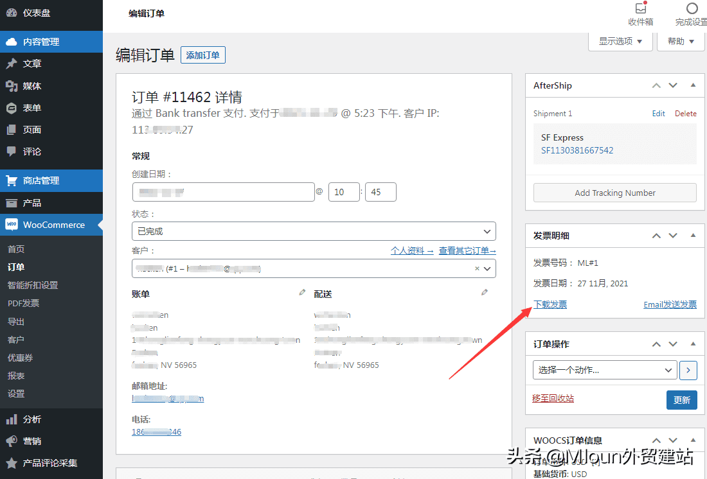This screenshot has width=707, height=479.
Task: Open the 选择一个动作 actions dropdown
Action: coord(604,370)
